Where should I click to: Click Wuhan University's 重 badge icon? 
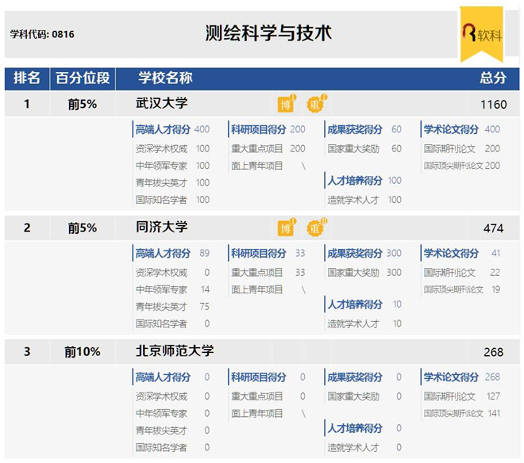click(x=316, y=104)
